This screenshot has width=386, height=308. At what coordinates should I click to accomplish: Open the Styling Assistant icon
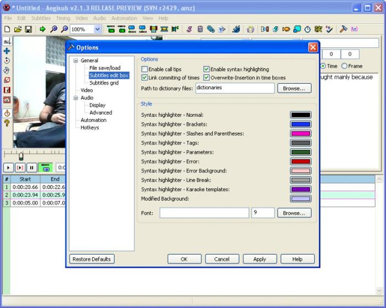click(275, 29)
